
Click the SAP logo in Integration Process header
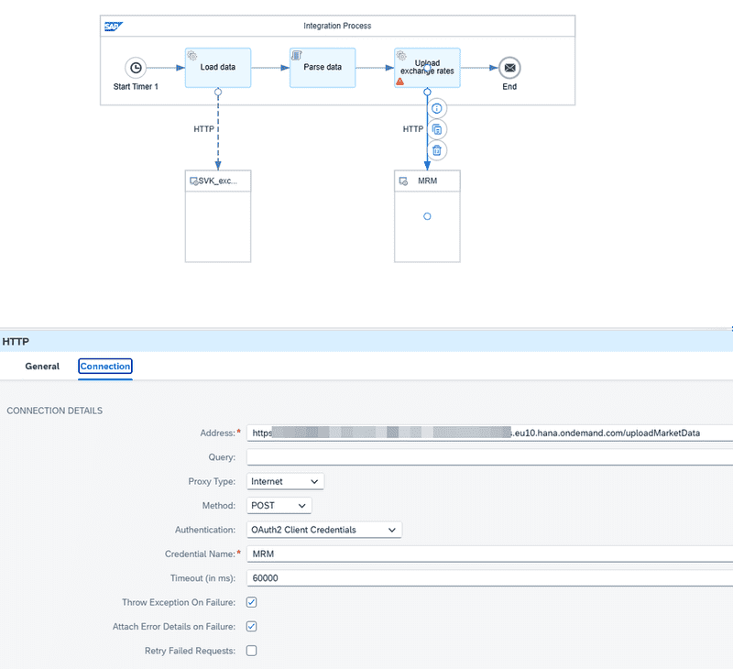[x=113, y=27]
